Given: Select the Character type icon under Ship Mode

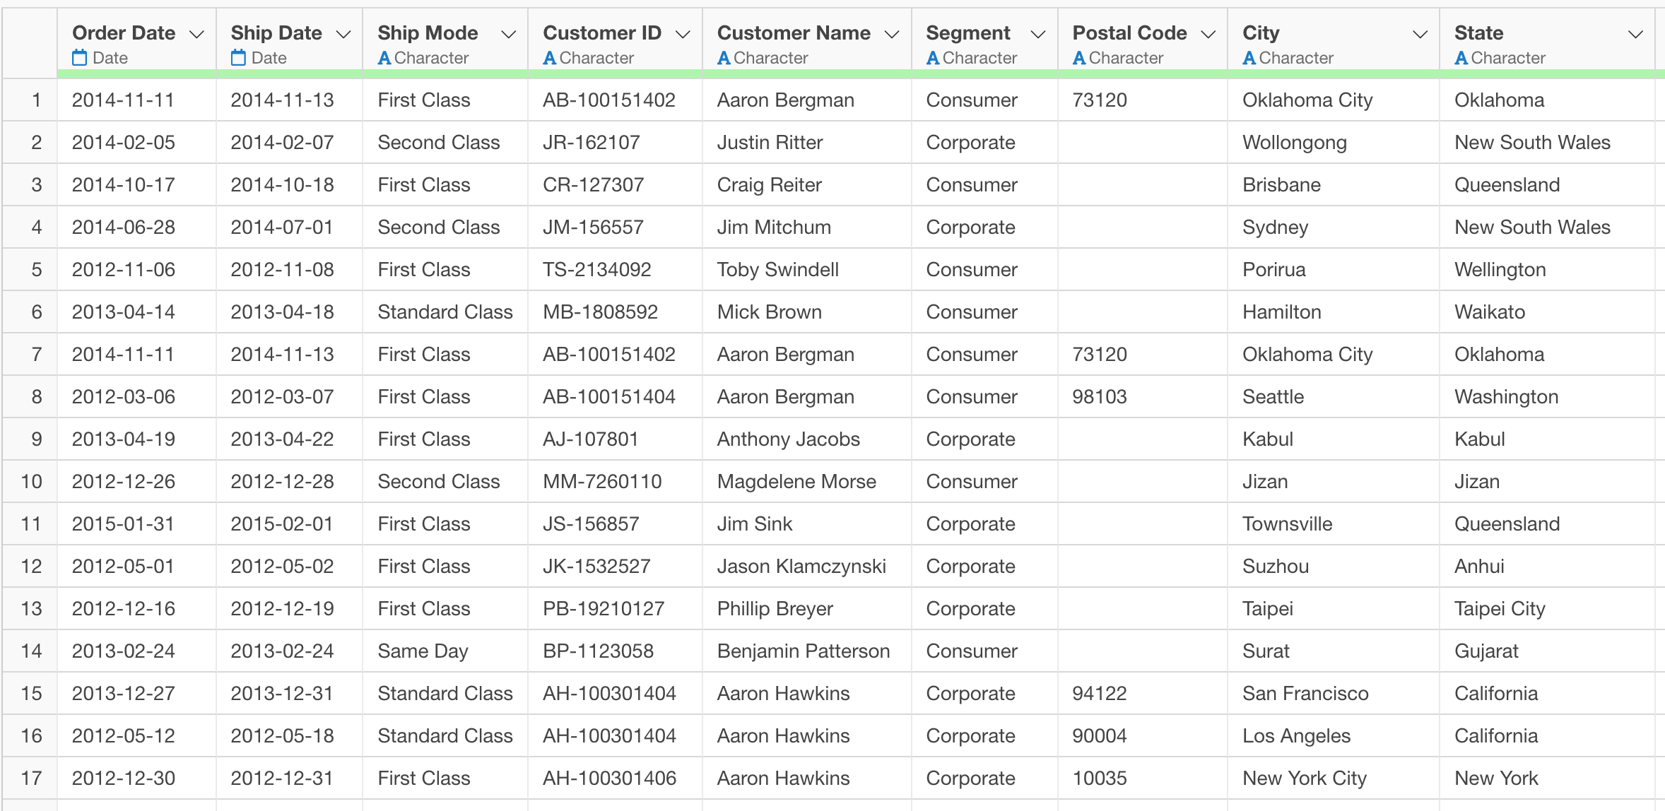Looking at the screenshot, I should (x=384, y=58).
